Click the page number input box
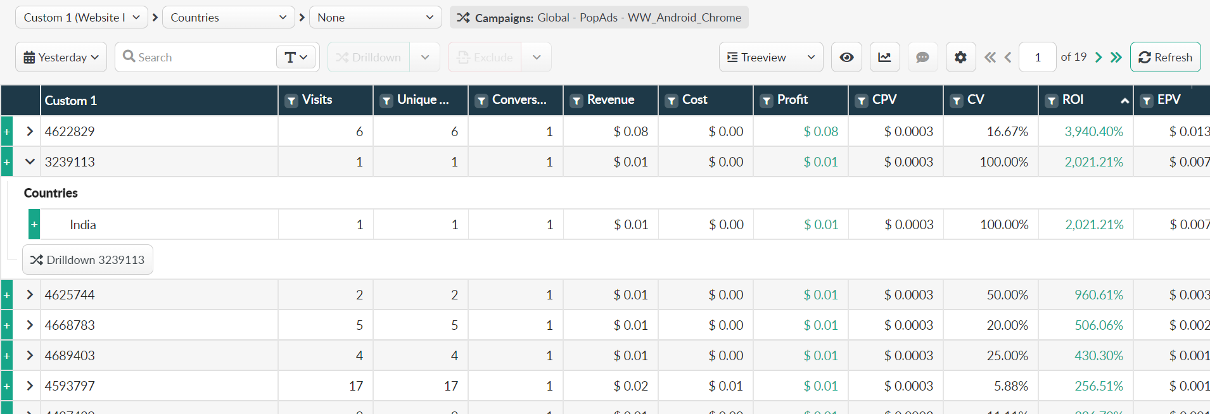Image resolution: width=1210 pixels, height=414 pixels. pyautogui.click(x=1037, y=57)
